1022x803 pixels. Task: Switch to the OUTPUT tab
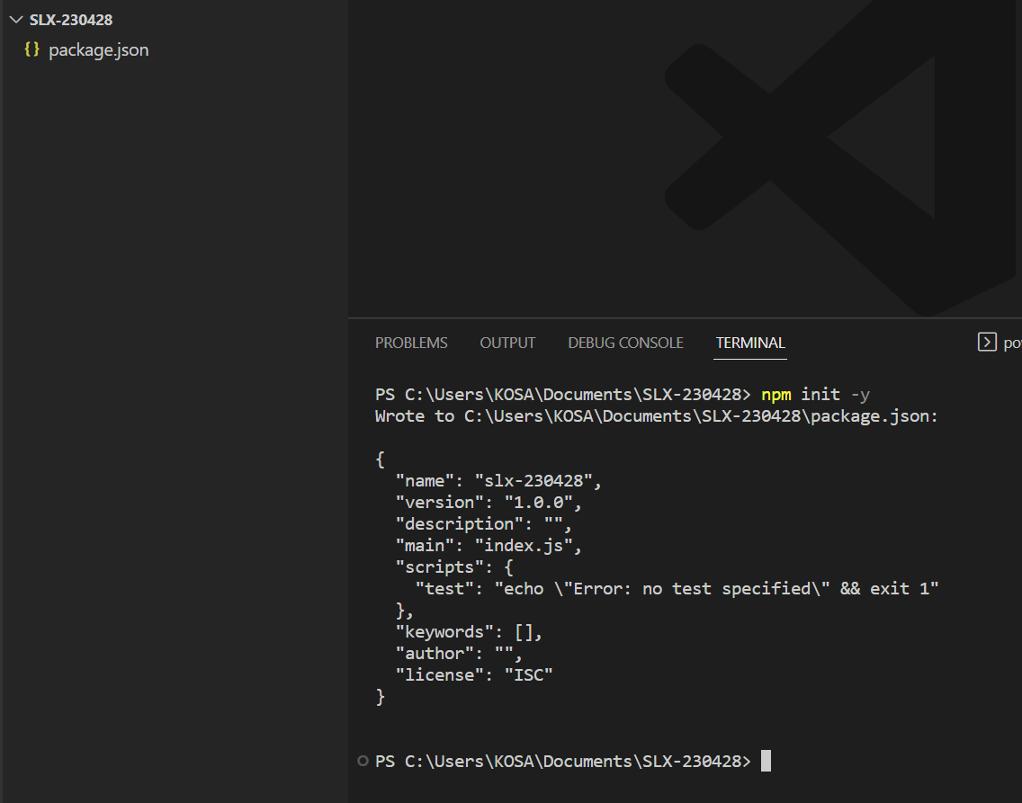(507, 343)
